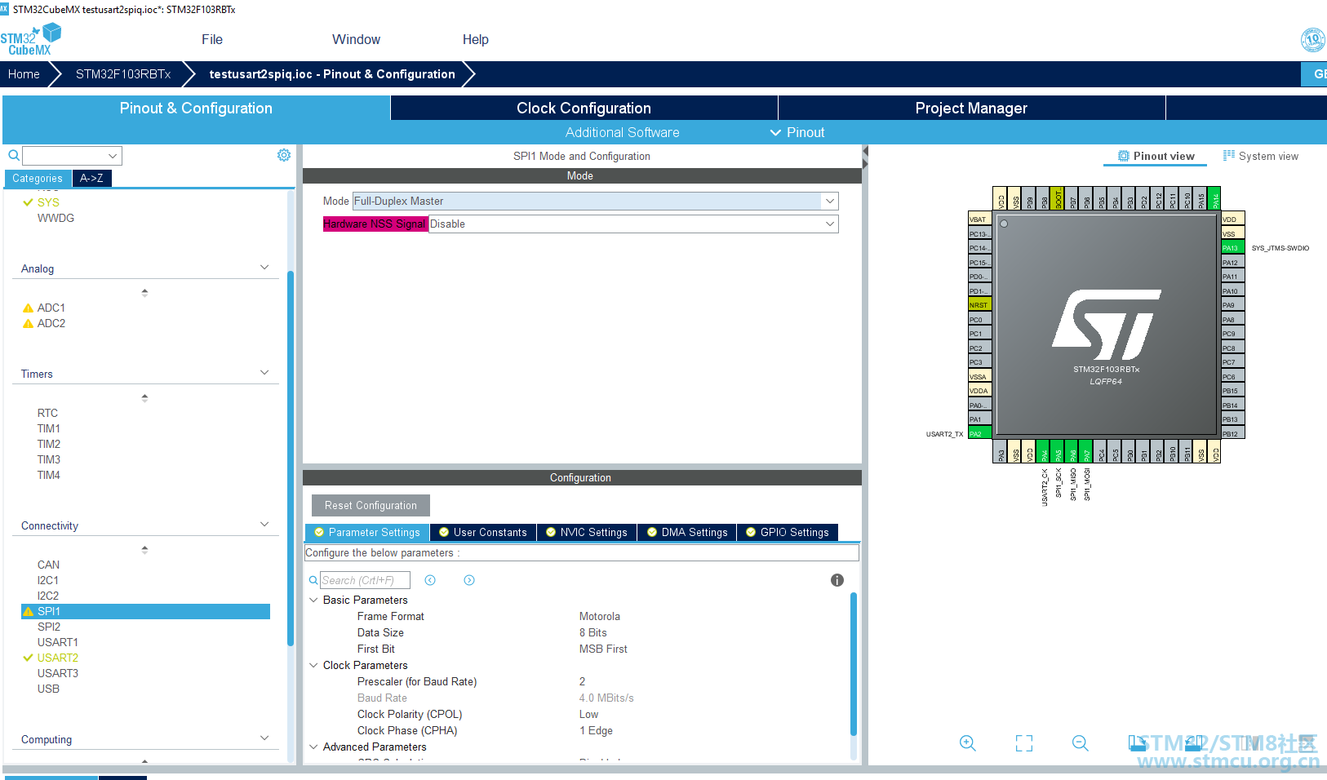Go to Home breadcrumb
The image size is (1327, 780).
pyautogui.click(x=24, y=74)
